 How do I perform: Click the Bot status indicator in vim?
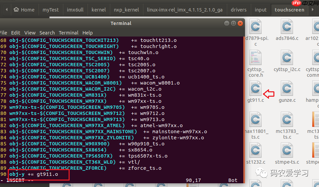(233, 180)
